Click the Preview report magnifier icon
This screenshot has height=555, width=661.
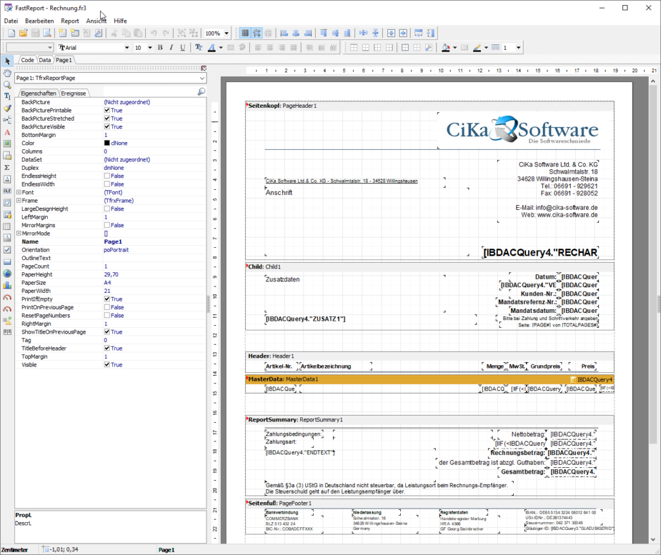(x=47, y=33)
